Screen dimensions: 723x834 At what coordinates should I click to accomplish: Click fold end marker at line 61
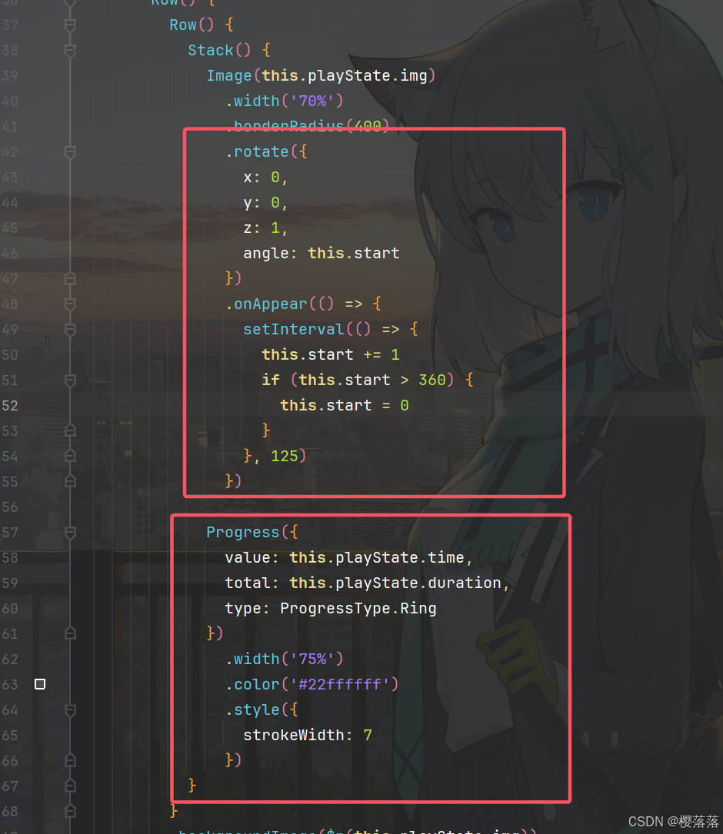point(70,633)
